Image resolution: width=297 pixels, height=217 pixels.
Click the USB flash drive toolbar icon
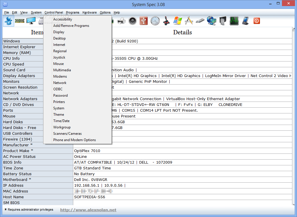coord(200,21)
